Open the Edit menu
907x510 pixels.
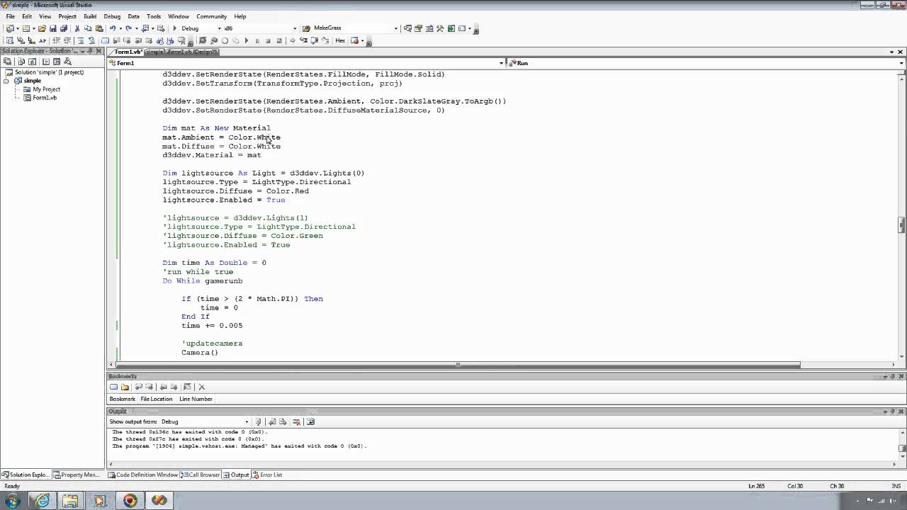pos(27,16)
